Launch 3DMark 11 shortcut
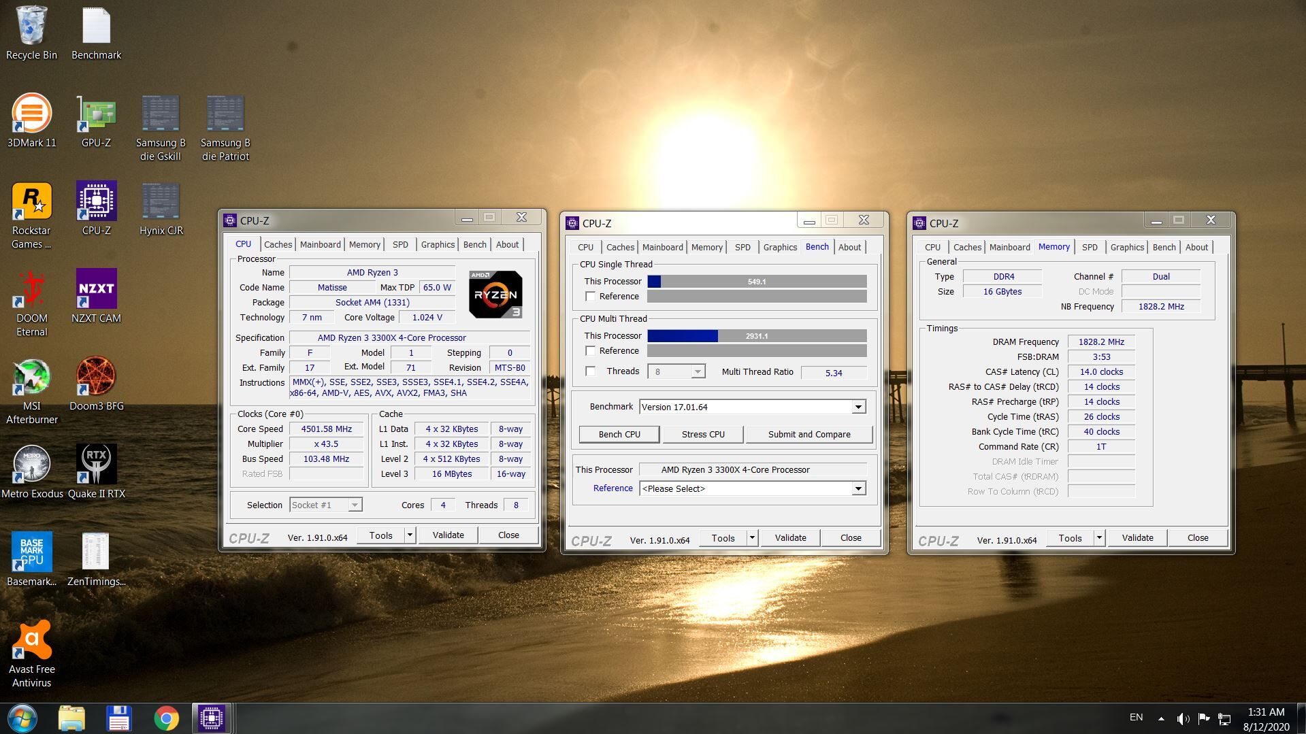This screenshot has height=734, width=1306. coord(31,120)
